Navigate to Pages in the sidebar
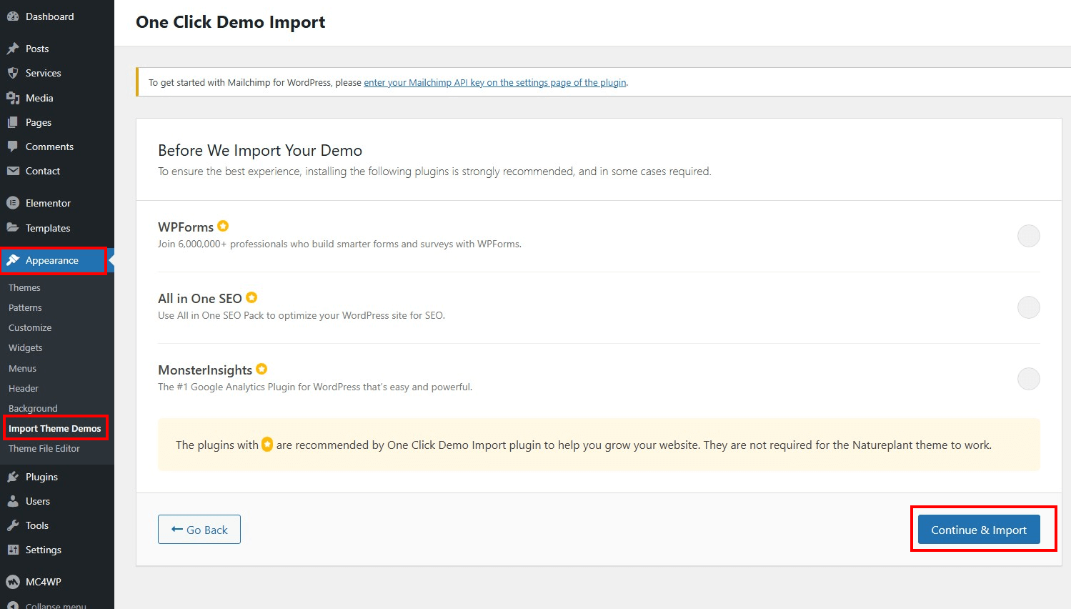This screenshot has width=1071, height=609. (57, 122)
